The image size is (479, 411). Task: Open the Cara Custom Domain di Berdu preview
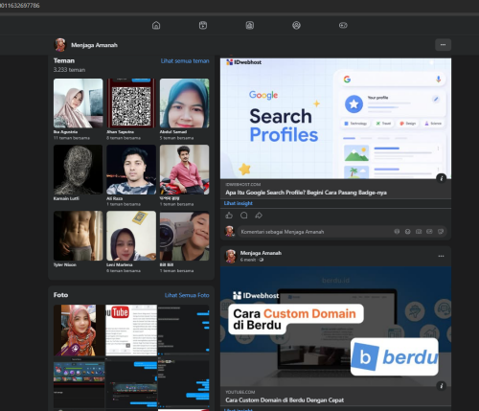pyautogui.click(x=335, y=327)
